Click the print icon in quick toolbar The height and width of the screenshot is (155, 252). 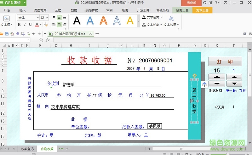click(x=18, y=34)
